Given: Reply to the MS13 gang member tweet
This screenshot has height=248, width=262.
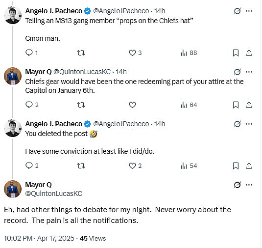Looking at the screenshot, I should pyautogui.click(x=31, y=53).
